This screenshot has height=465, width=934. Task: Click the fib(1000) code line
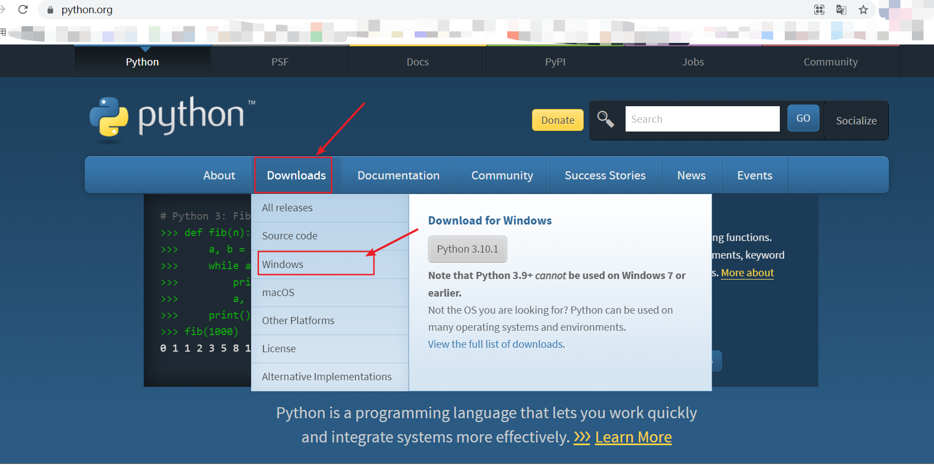199,332
